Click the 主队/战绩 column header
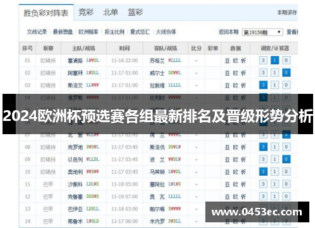This screenshot has height=228, width=315. (x=84, y=48)
